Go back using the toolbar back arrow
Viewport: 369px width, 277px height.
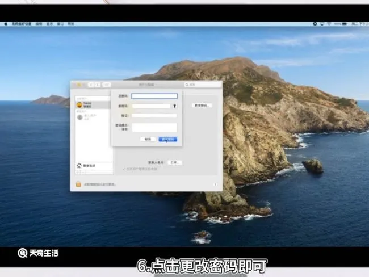pos(91,85)
